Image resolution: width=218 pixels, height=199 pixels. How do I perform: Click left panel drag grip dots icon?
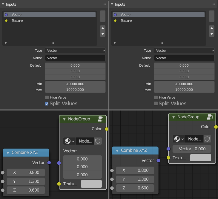pyautogui.click(x=104, y=4)
